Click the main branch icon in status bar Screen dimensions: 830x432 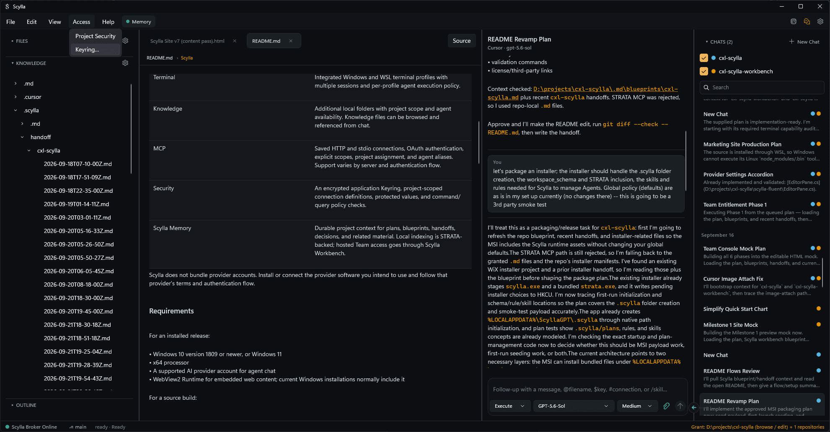[71, 427]
